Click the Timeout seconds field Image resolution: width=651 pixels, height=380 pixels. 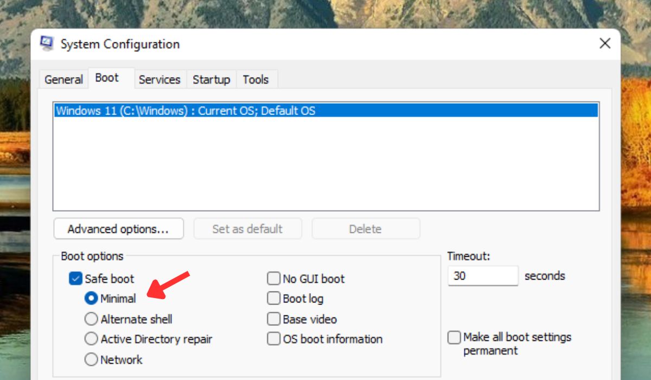click(x=482, y=276)
